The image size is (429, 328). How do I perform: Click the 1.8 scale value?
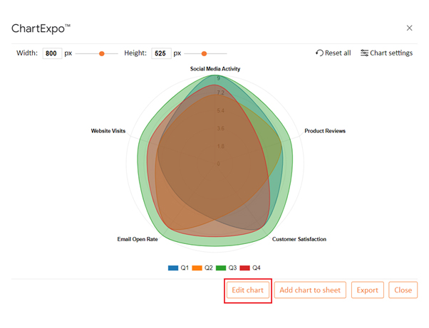point(220,146)
